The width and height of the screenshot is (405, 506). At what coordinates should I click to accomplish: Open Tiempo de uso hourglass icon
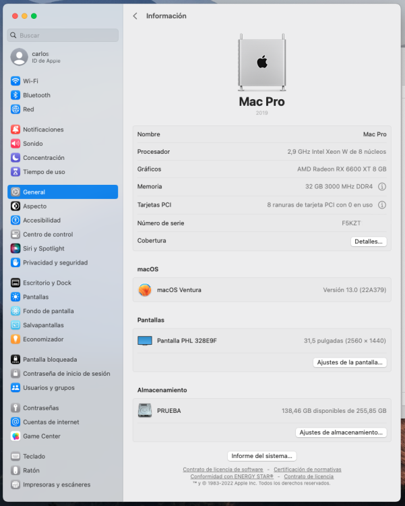point(15,171)
